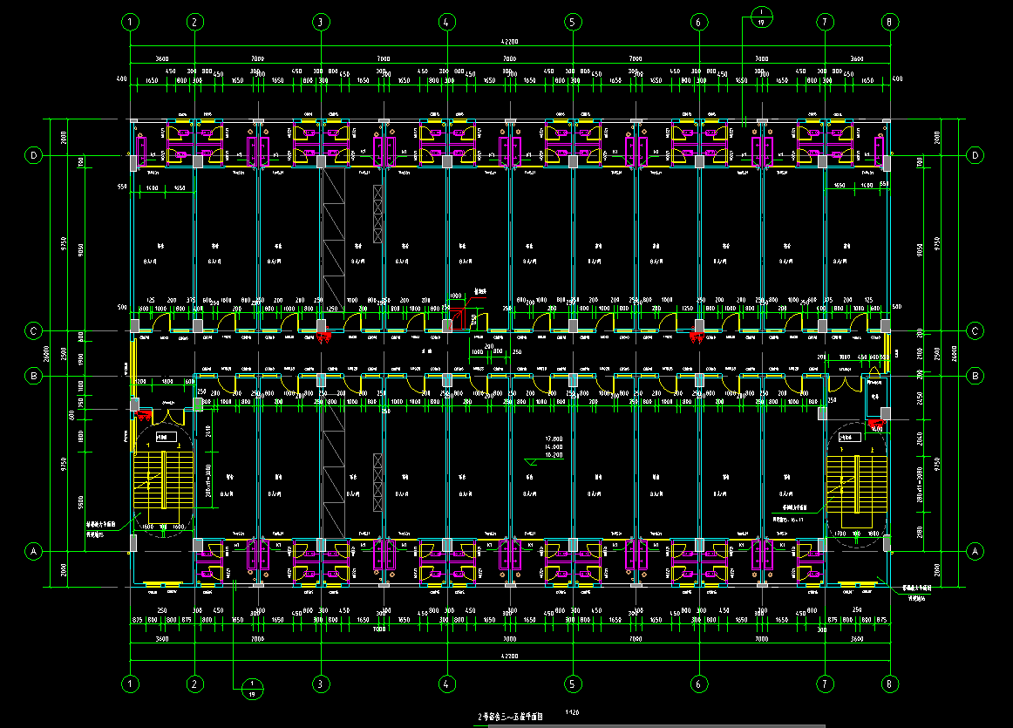Click the upper X-braced shaft near axis 3
The width and height of the screenshot is (1013, 728).
point(377,214)
